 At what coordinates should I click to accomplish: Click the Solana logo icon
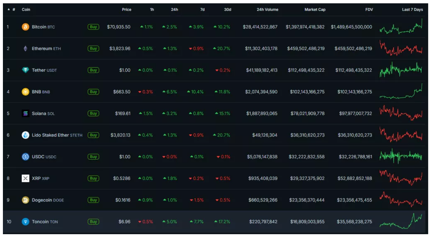[x=25, y=113]
